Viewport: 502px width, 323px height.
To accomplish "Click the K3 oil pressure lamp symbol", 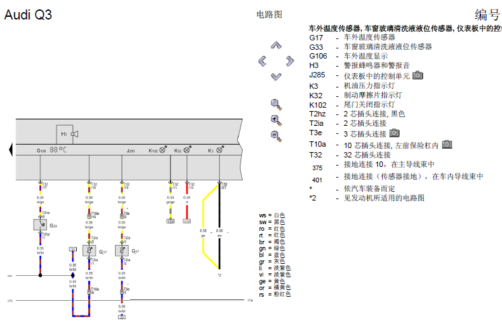I will point(220,149).
